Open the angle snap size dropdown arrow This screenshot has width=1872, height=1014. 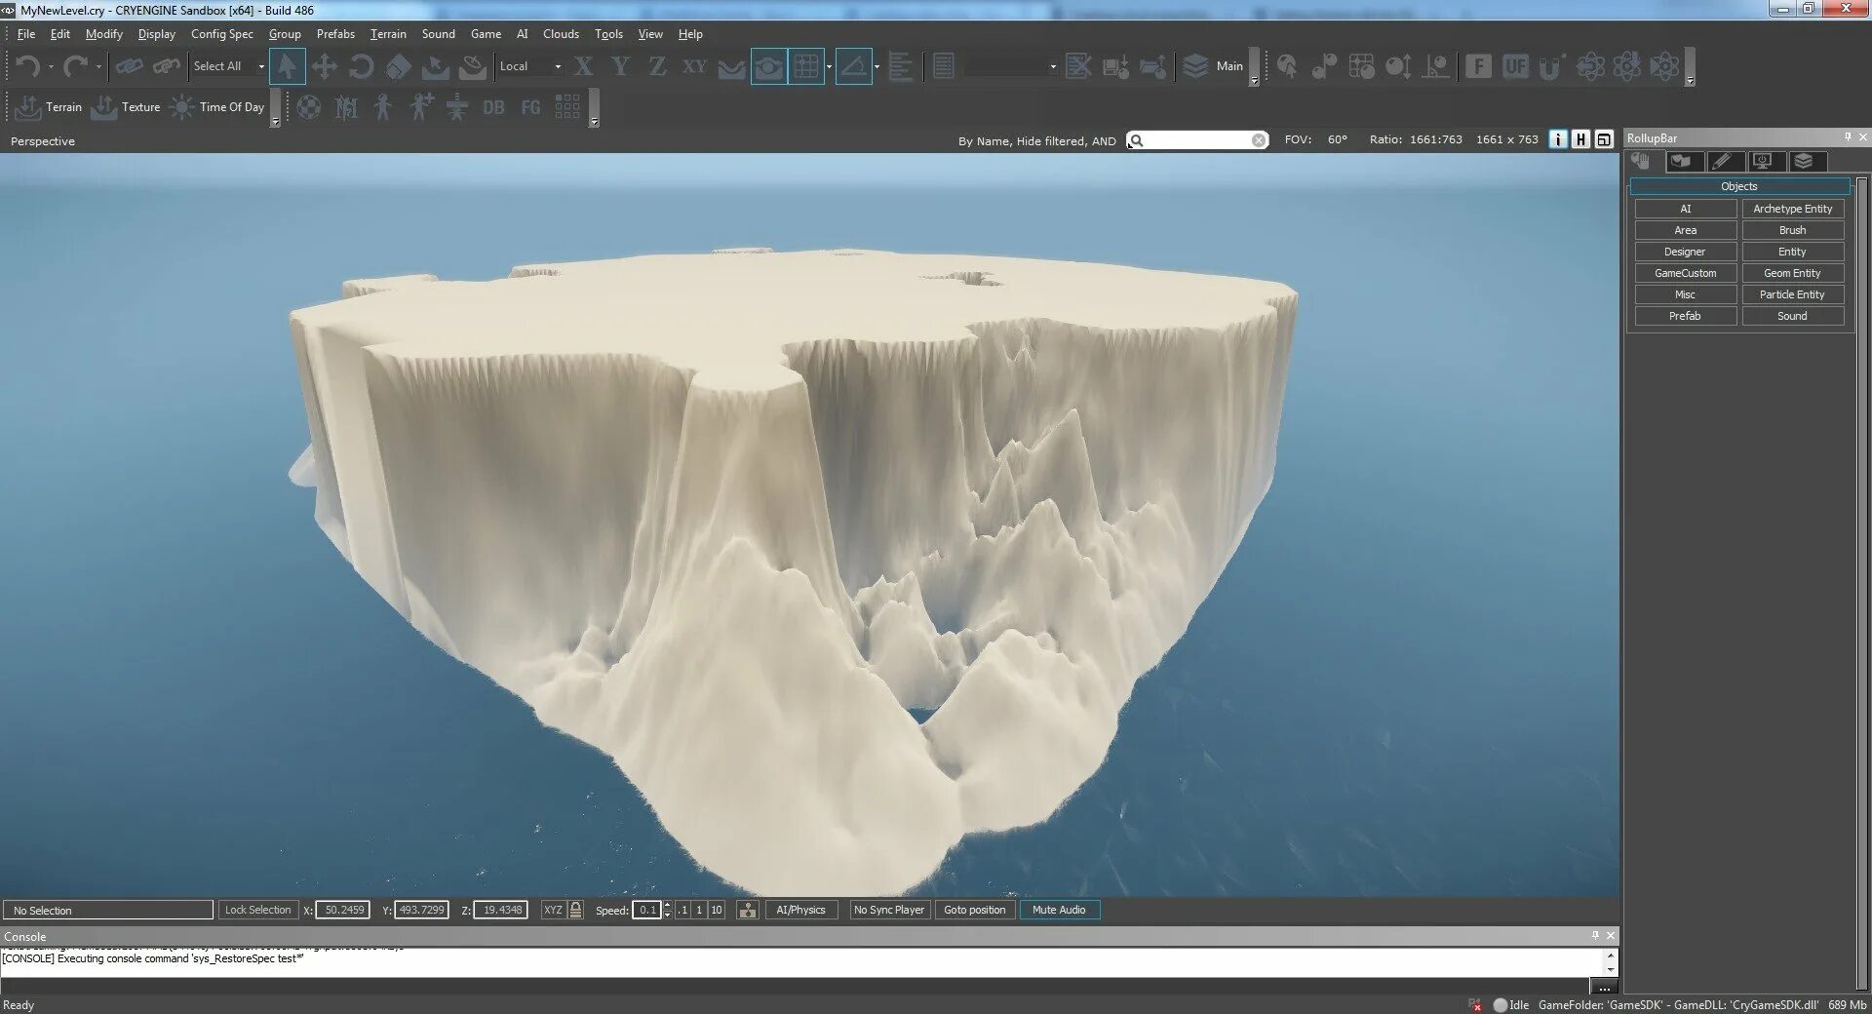[x=877, y=66]
